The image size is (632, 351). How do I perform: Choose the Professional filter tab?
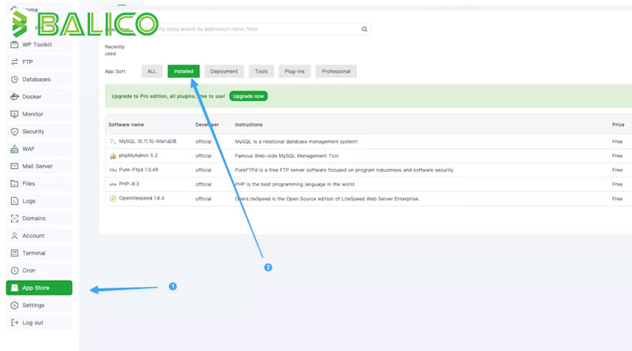pos(337,71)
